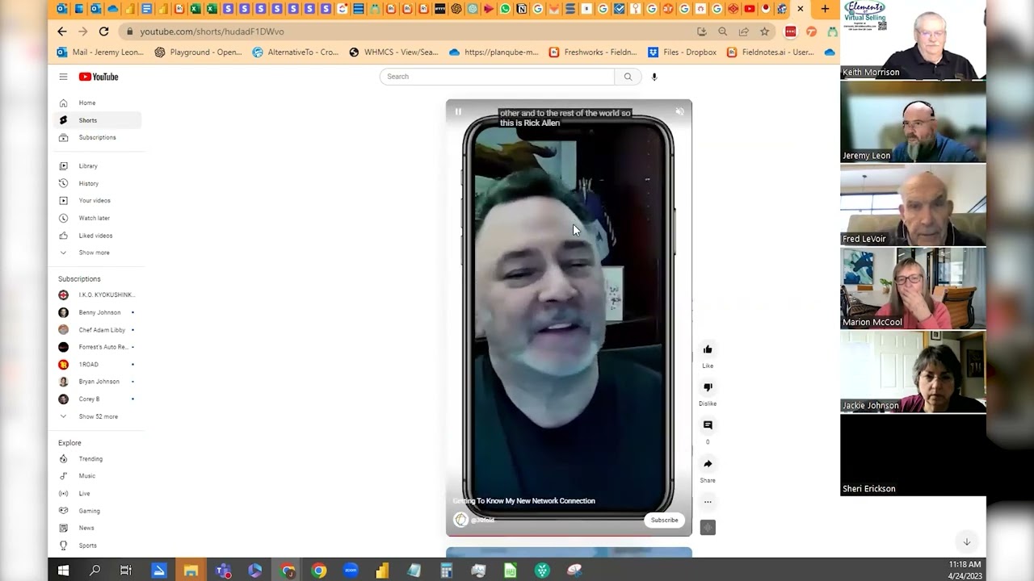Open the Mail - Jeremy Leon bookmark
The width and height of the screenshot is (1034, 581).
tap(101, 52)
